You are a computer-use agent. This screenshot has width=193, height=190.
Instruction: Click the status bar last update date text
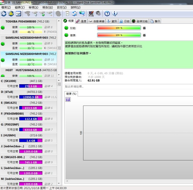point(34,188)
